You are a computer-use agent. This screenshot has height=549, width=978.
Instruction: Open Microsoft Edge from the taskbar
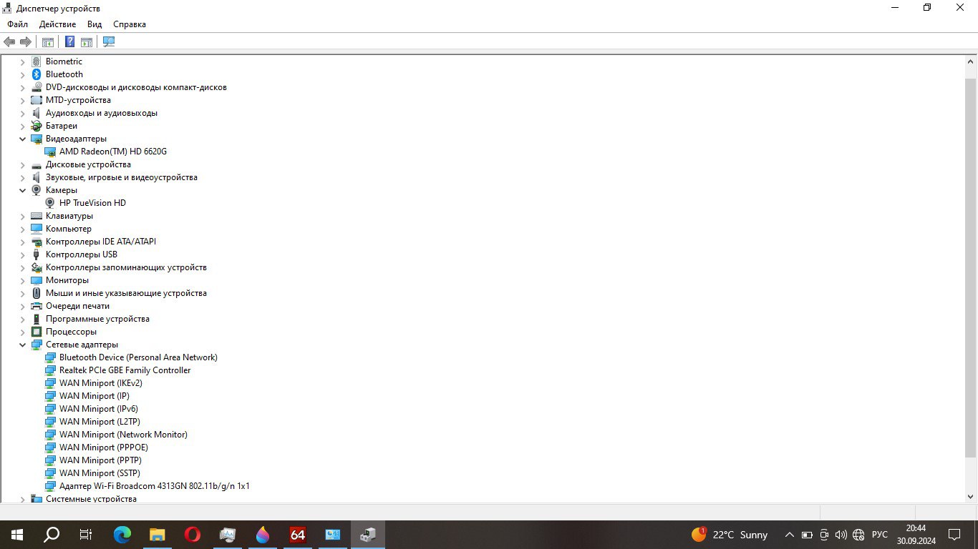click(122, 535)
